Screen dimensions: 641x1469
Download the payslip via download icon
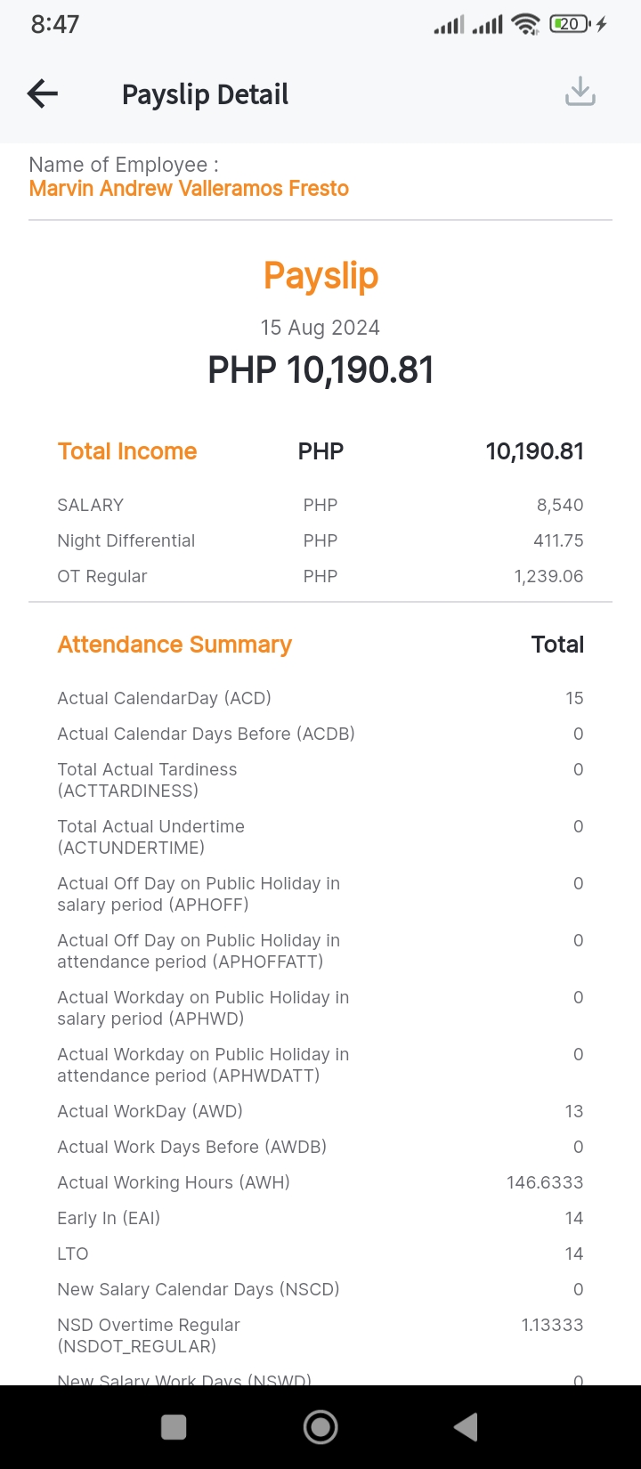coord(580,92)
